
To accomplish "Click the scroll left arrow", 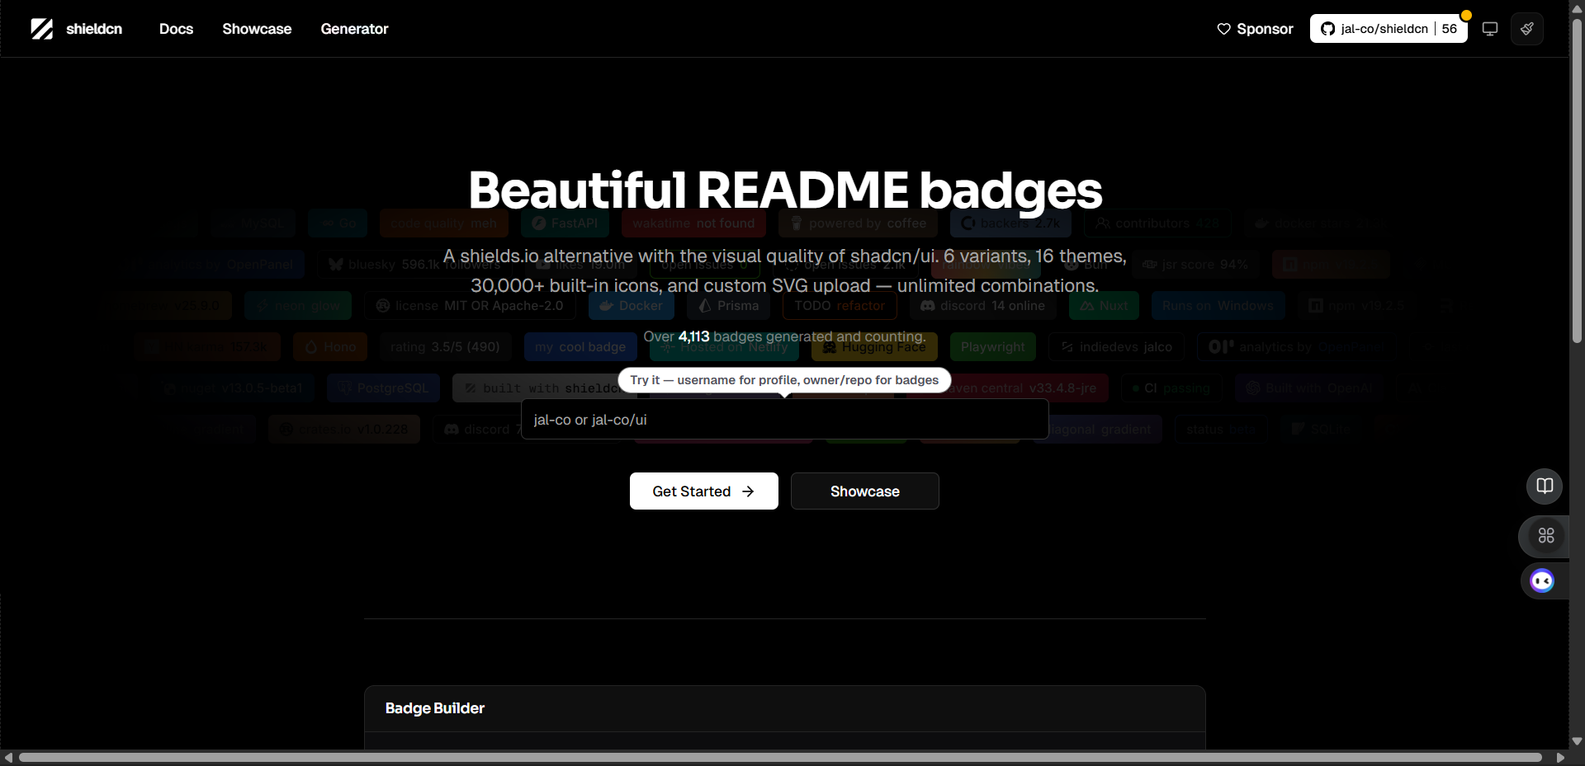I will coord(8,758).
